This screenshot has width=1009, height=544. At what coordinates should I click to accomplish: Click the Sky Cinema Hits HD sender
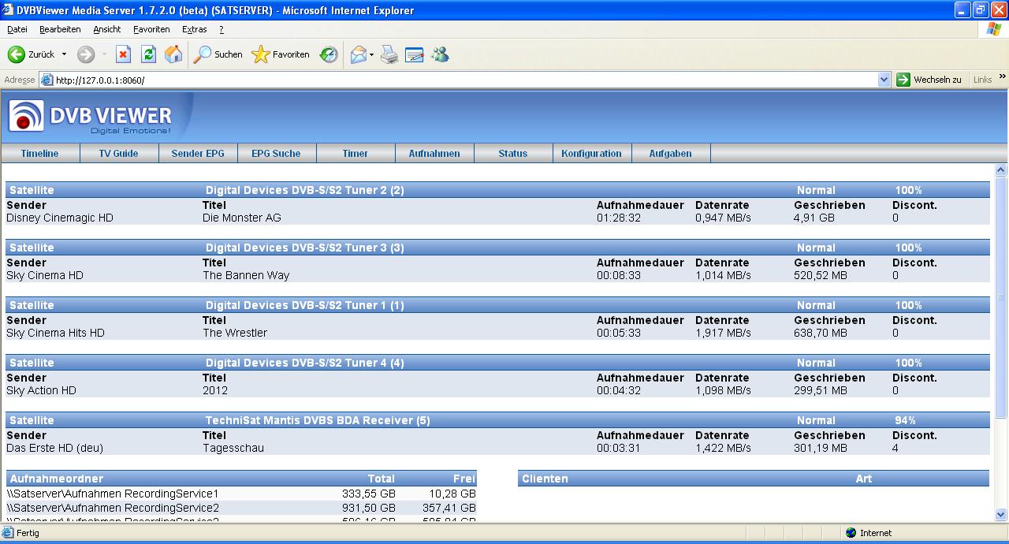(x=55, y=333)
